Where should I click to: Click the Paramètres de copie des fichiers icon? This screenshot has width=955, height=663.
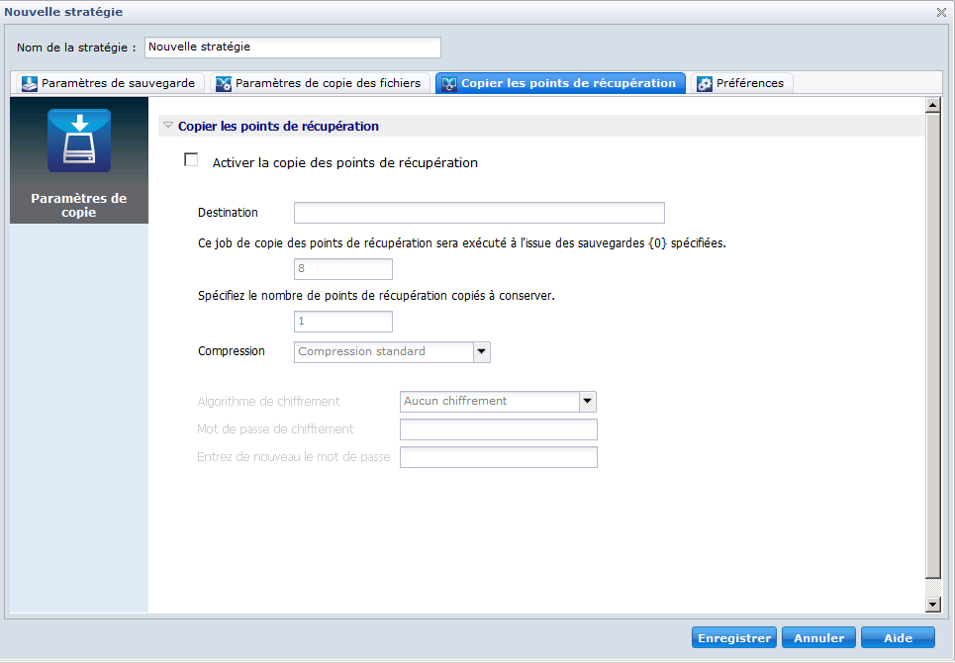pyautogui.click(x=224, y=84)
